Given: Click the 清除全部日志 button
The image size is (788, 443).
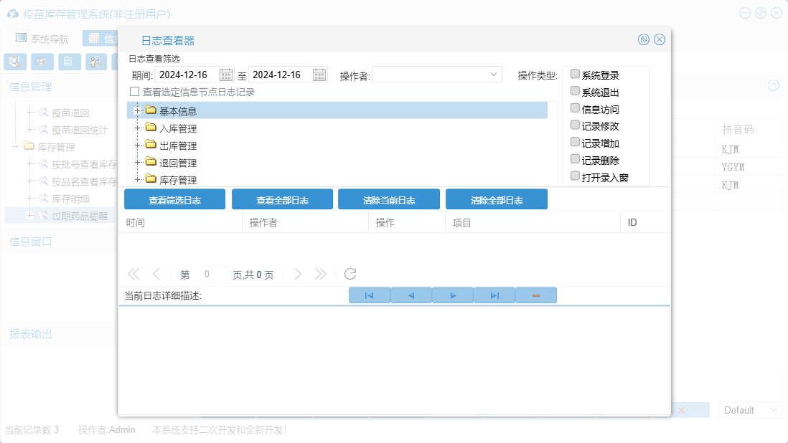Looking at the screenshot, I should pyautogui.click(x=496, y=200).
